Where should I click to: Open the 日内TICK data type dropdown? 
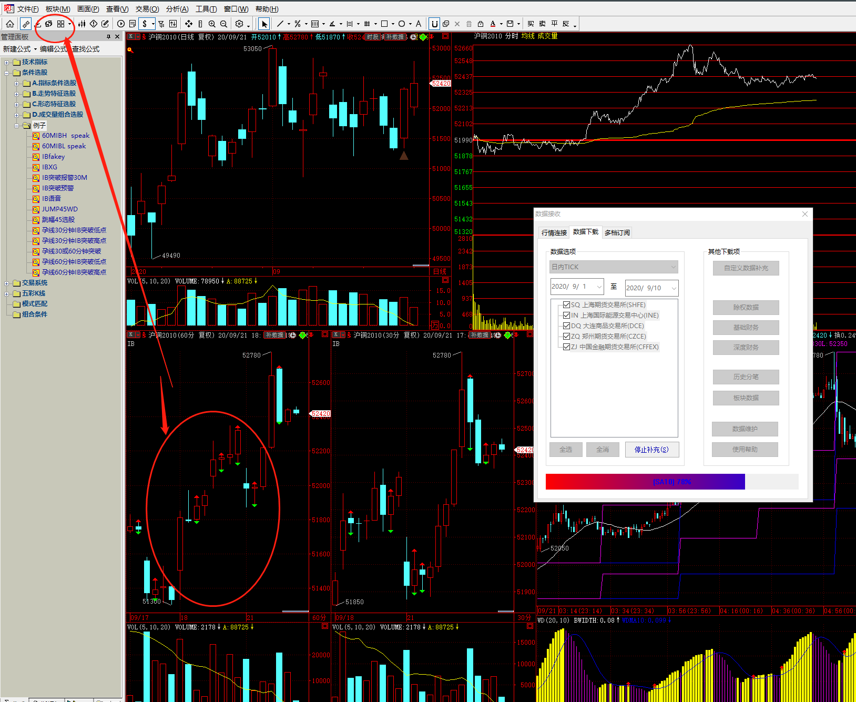[614, 267]
